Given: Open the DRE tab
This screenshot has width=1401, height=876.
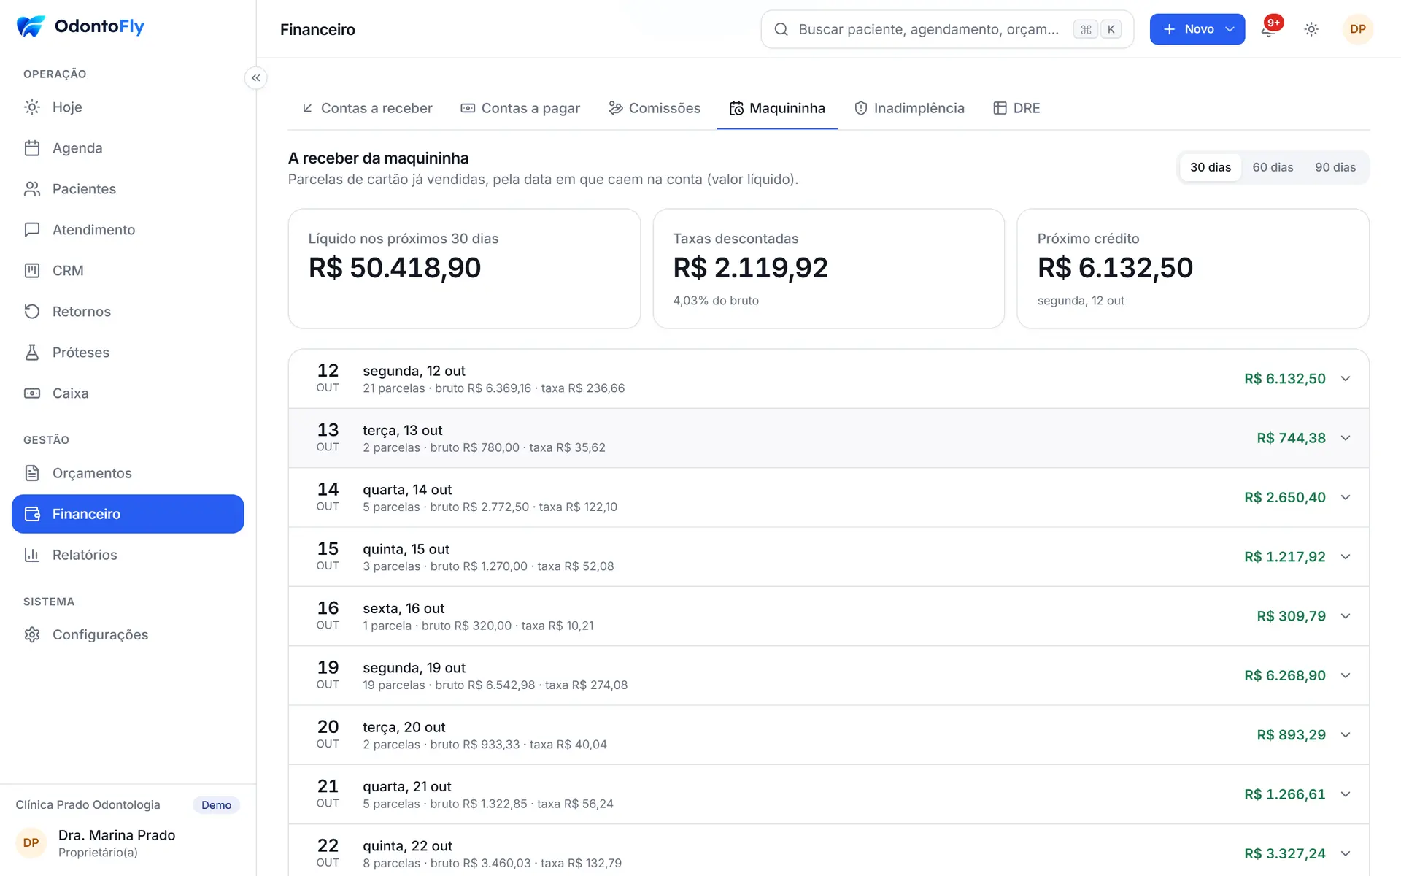Looking at the screenshot, I should 1016,108.
